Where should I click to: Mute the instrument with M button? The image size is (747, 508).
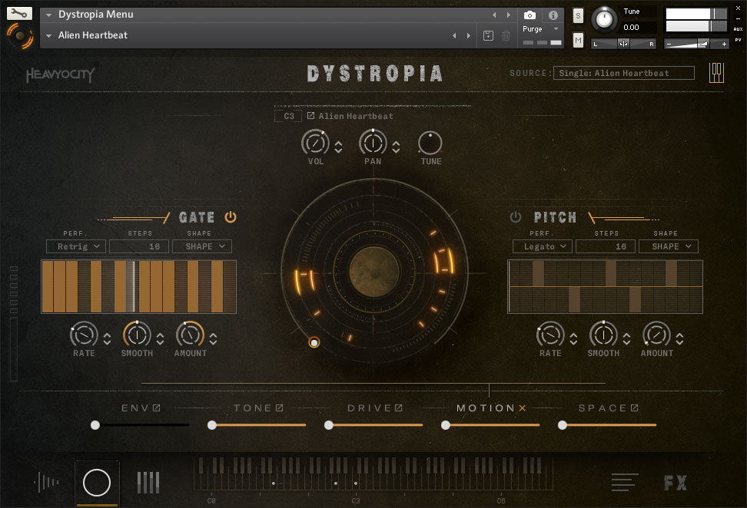tap(578, 39)
